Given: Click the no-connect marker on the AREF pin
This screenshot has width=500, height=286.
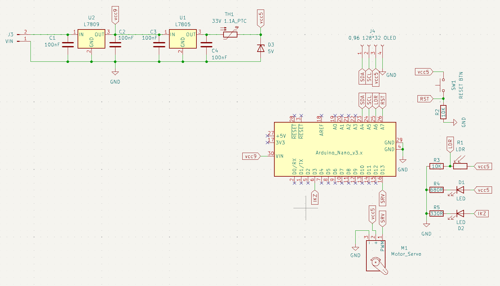Looking at the screenshot, I should pos(321,116).
